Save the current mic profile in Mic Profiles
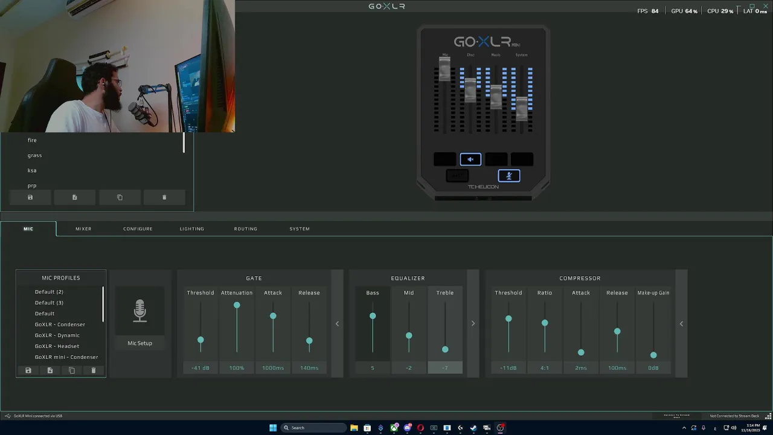Screen dimensions: 773x435 click(28, 370)
